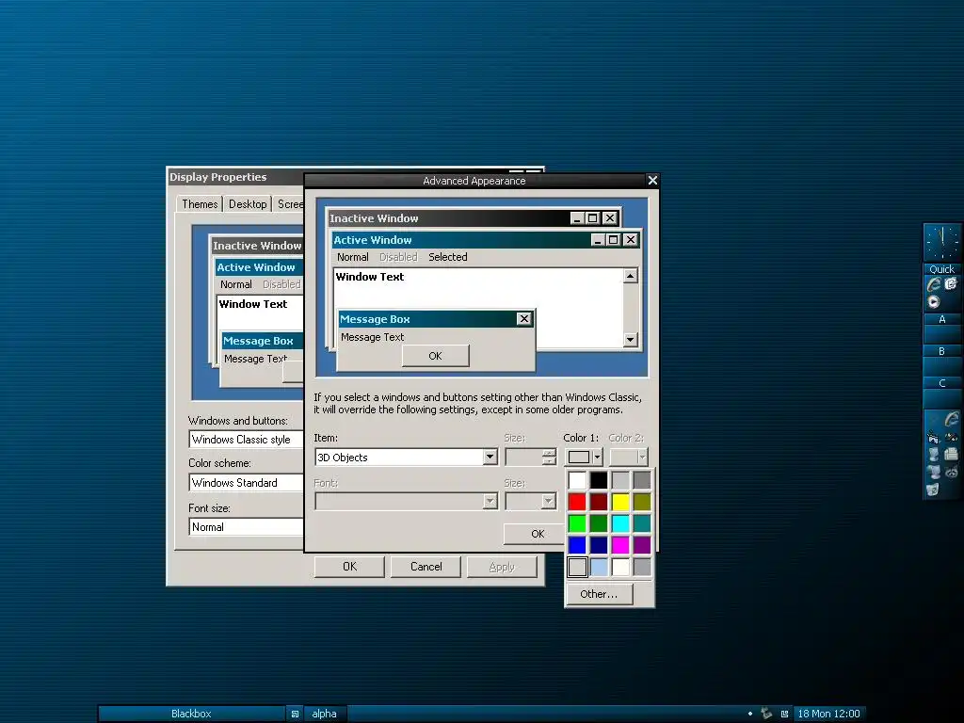Click the small workspace icon left of alpha
964x723 pixels.
(x=295, y=714)
